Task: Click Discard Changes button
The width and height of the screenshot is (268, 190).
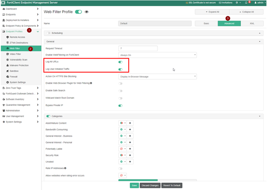Action: pos(150,185)
